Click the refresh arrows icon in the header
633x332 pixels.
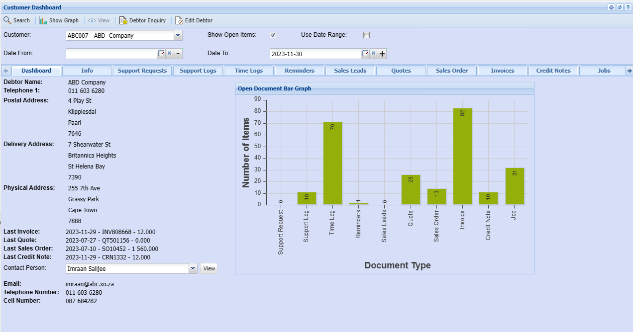tap(620, 7)
